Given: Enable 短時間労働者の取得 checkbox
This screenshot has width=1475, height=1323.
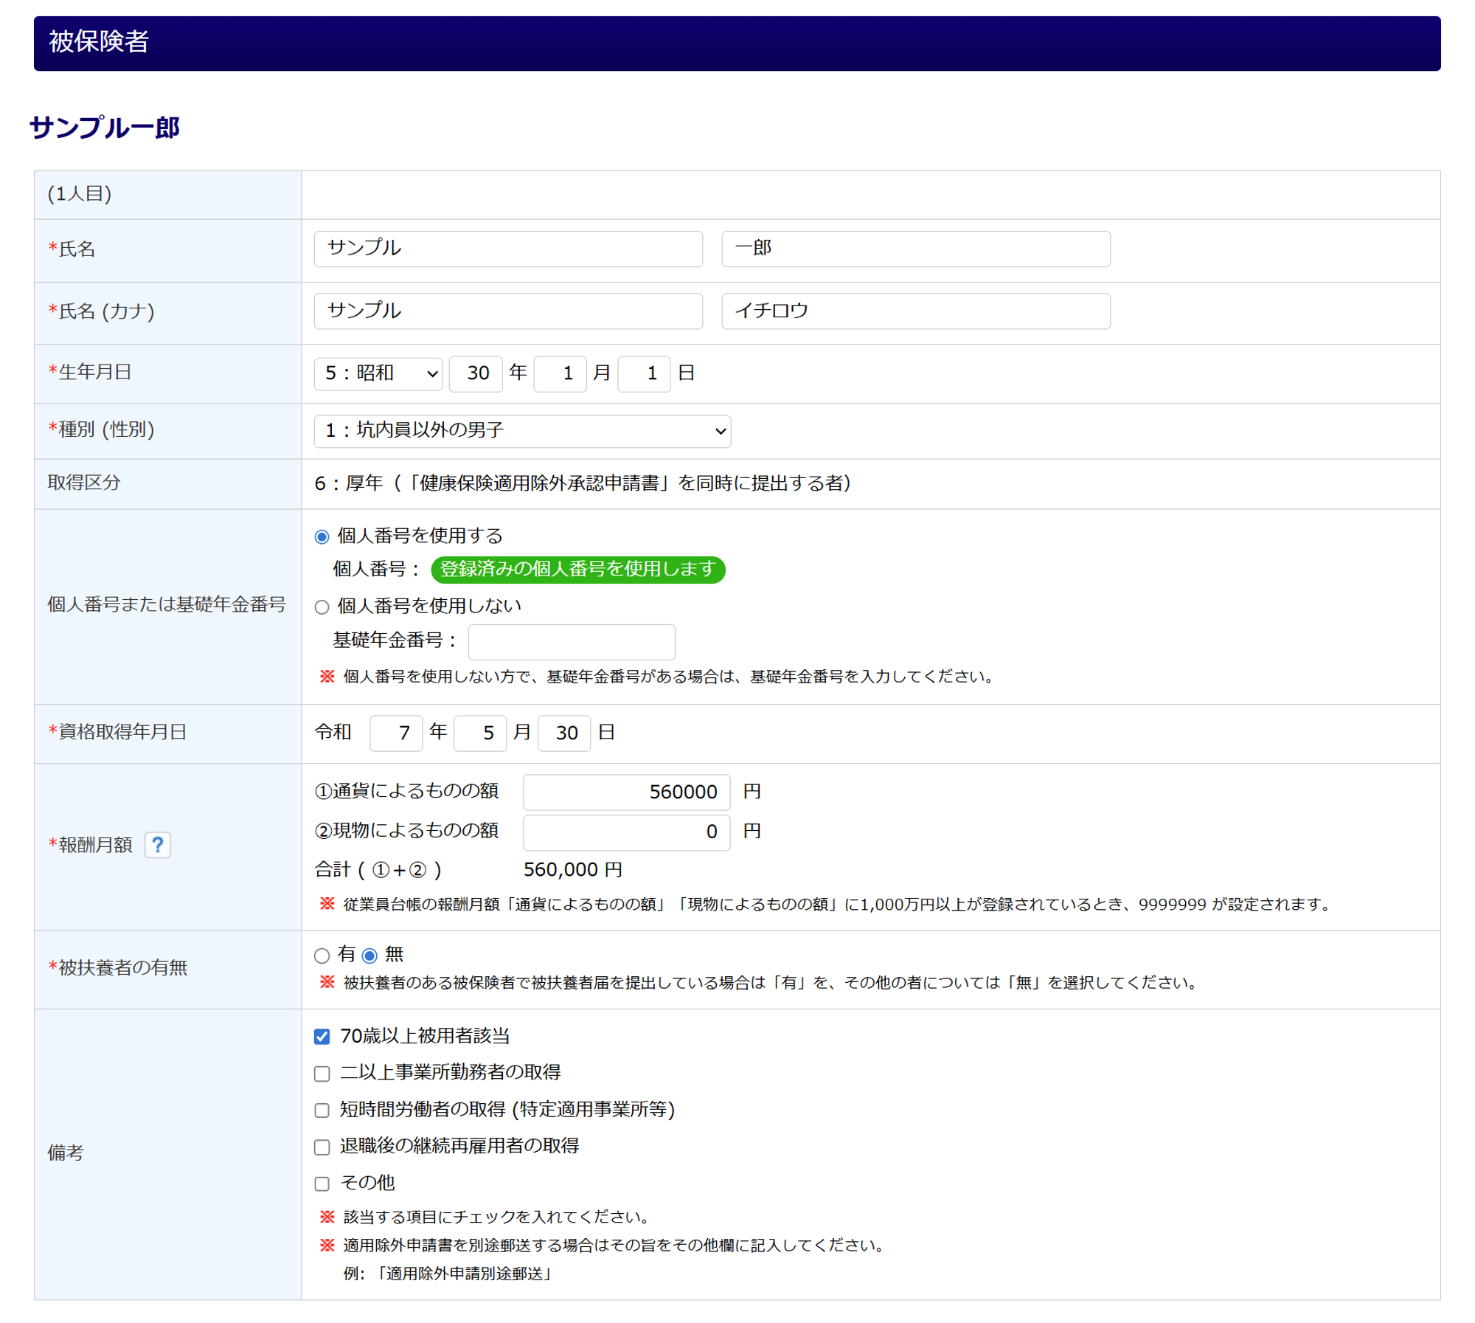Looking at the screenshot, I should pyautogui.click(x=322, y=1110).
